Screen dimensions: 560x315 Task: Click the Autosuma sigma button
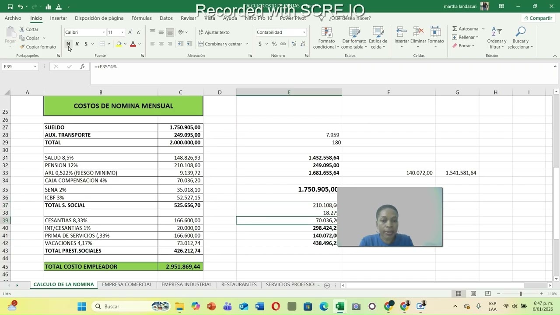coord(465,29)
